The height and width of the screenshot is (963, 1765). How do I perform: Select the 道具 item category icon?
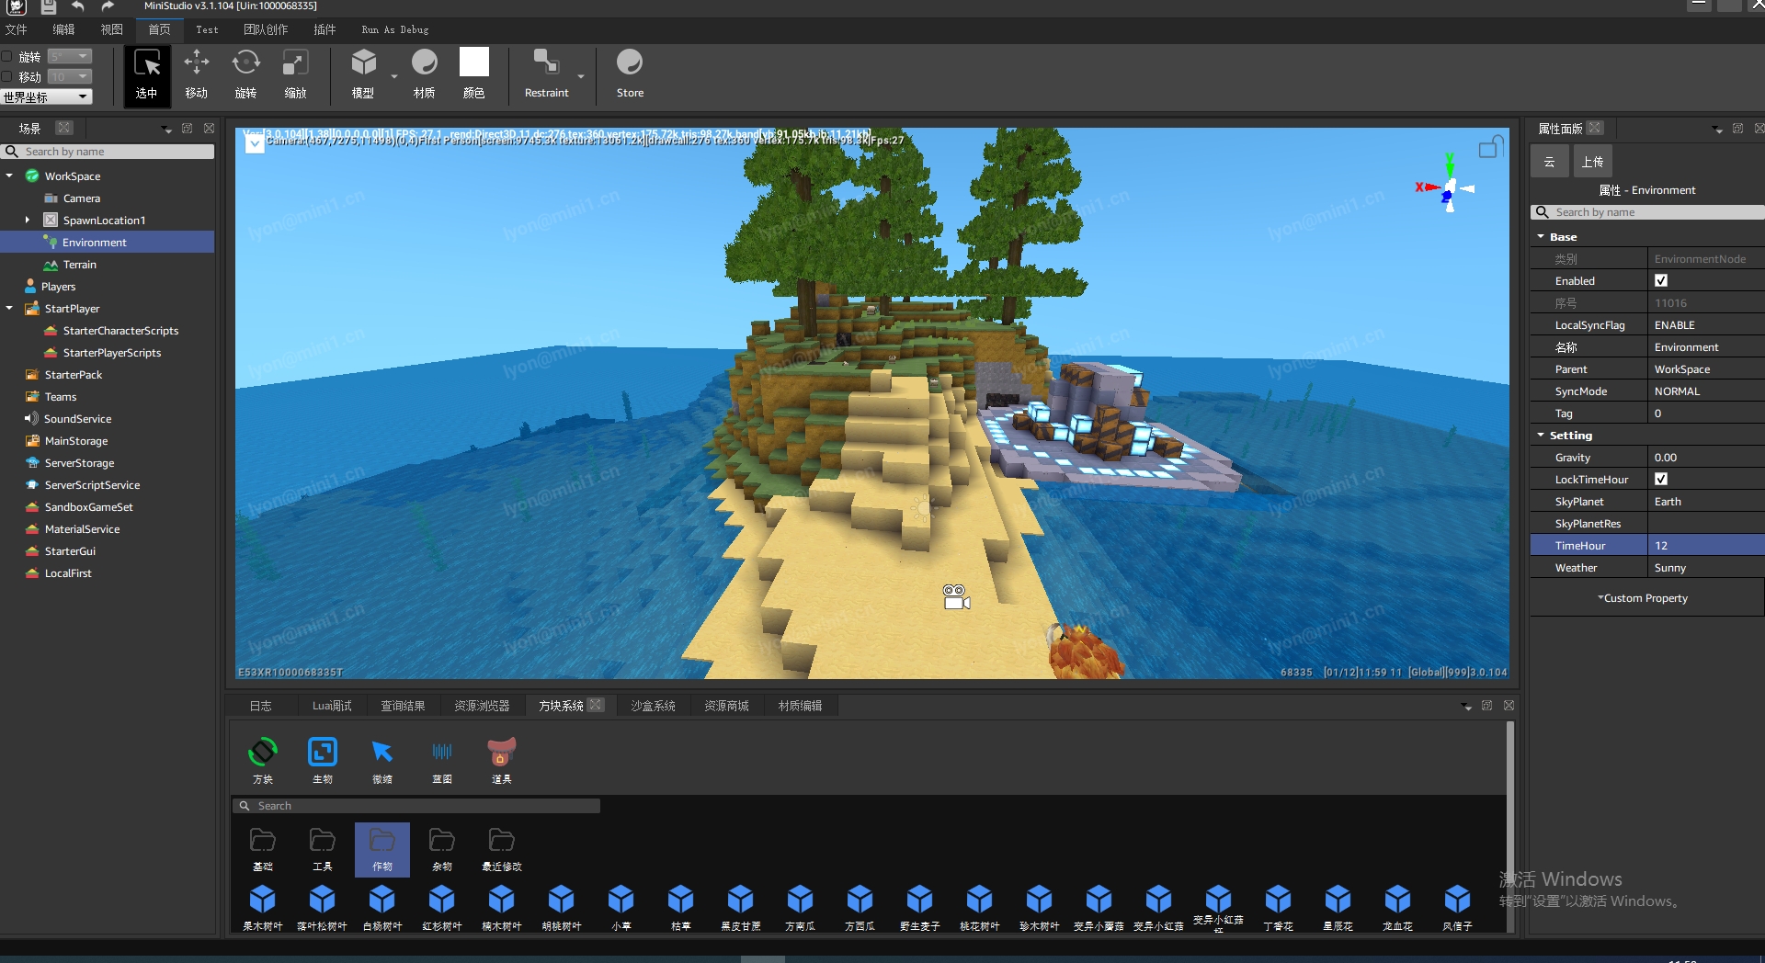[501, 760]
